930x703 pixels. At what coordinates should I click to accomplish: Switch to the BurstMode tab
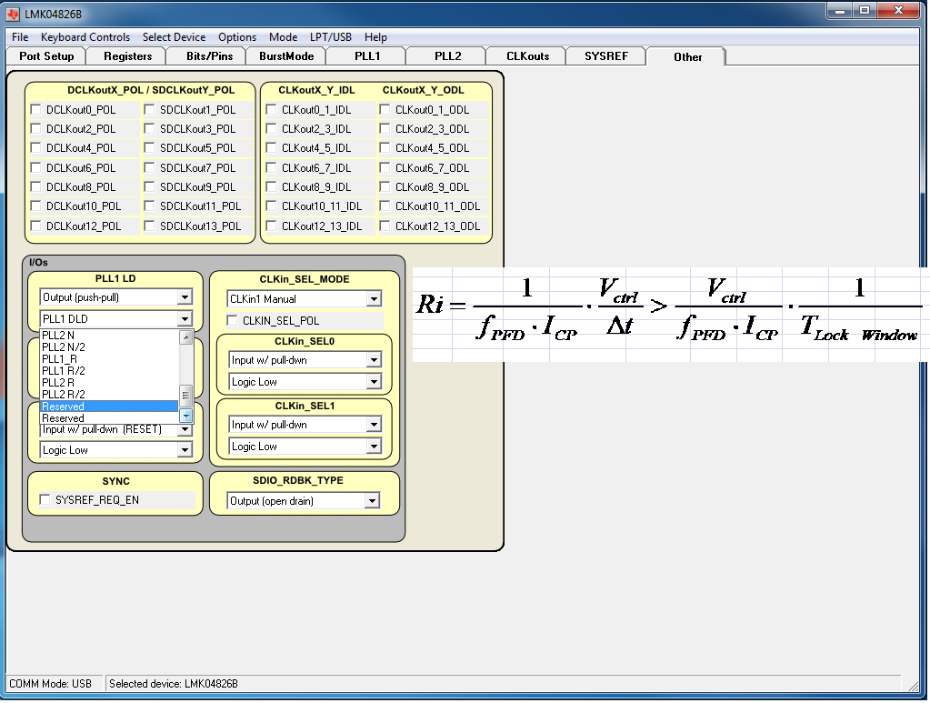coord(286,56)
